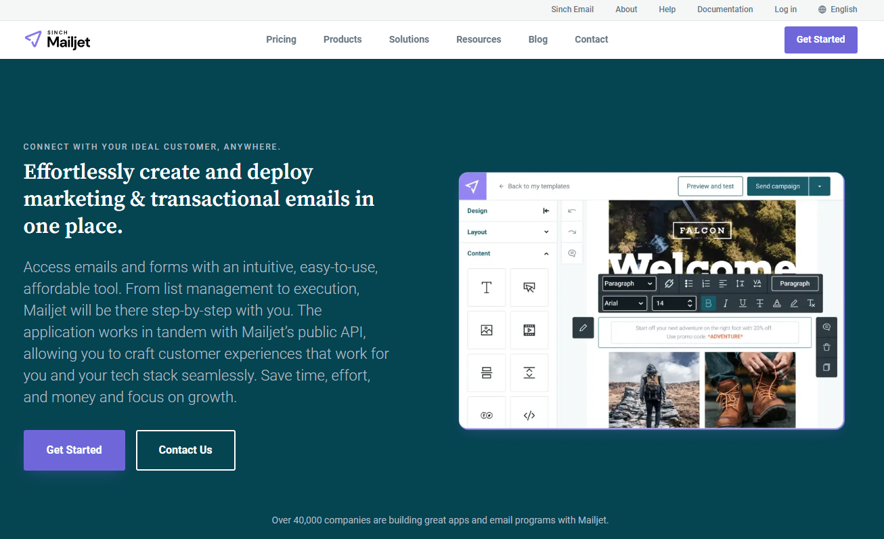Click the boots photo thumbnail
The height and width of the screenshot is (539, 884).
pyautogui.click(x=750, y=390)
